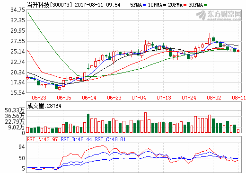
Task: Click the 94 RSI axis label
Action: [22, 147]
